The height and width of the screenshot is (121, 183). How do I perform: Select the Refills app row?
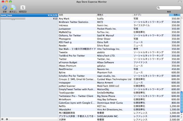click(x=119, y=106)
